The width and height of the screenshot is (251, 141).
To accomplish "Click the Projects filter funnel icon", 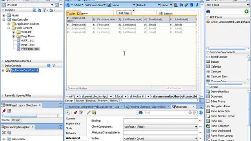I will (x=44, y=10).
